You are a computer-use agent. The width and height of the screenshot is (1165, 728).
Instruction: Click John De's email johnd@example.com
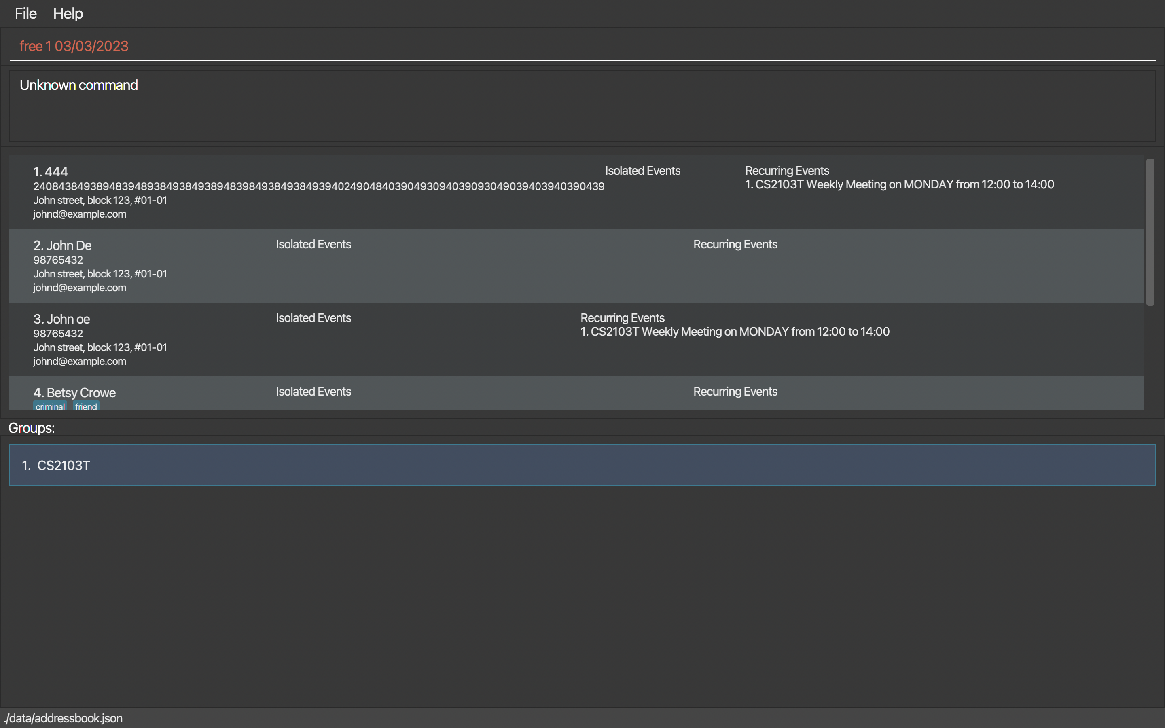coord(80,288)
